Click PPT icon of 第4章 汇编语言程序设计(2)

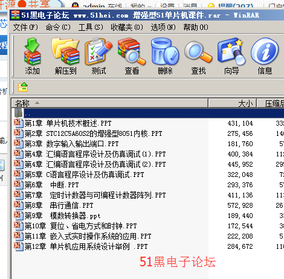point(19,164)
